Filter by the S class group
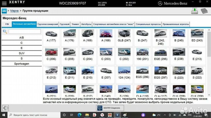Image resolution: width=211 pixels, height=118 pixels. point(21,58)
